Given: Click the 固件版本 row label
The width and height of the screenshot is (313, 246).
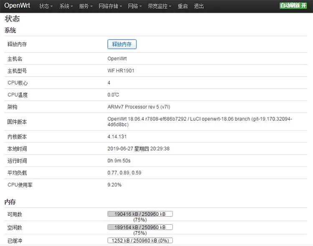Looking at the screenshot, I should point(17,122).
